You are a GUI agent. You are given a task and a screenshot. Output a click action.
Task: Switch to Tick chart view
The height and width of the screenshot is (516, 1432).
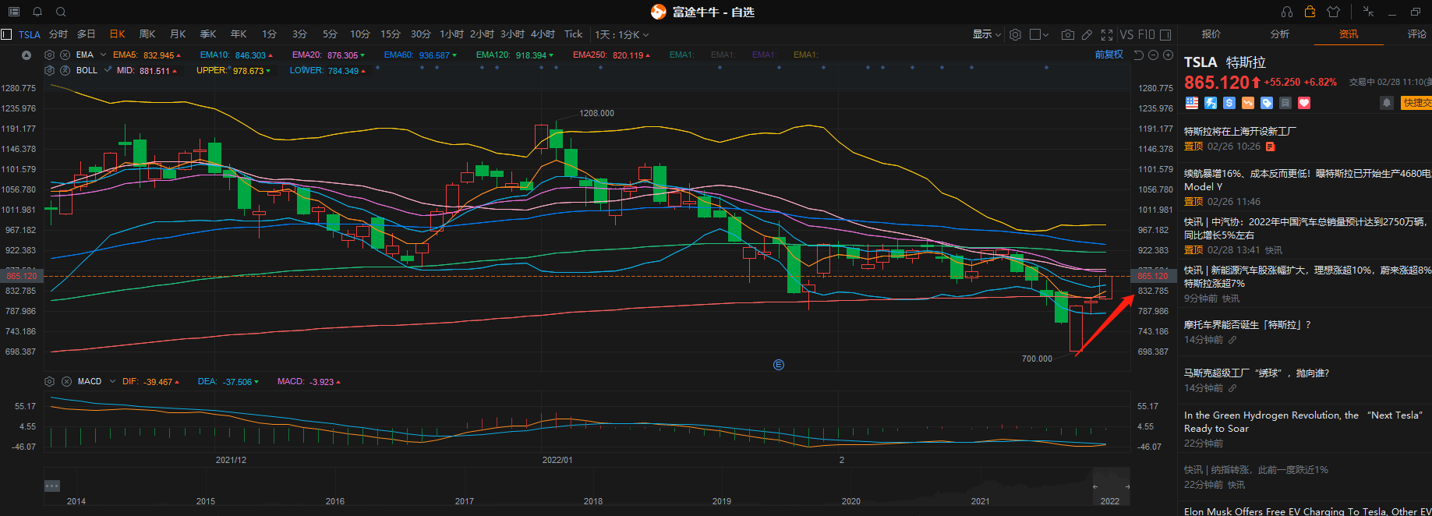coord(573,34)
